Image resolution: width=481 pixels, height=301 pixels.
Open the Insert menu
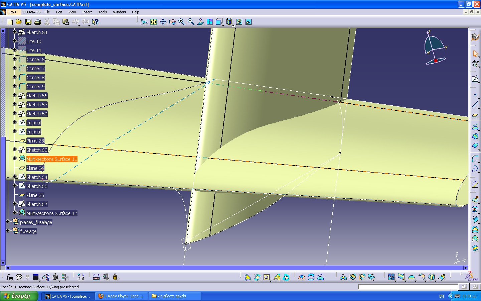tap(87, 12)
